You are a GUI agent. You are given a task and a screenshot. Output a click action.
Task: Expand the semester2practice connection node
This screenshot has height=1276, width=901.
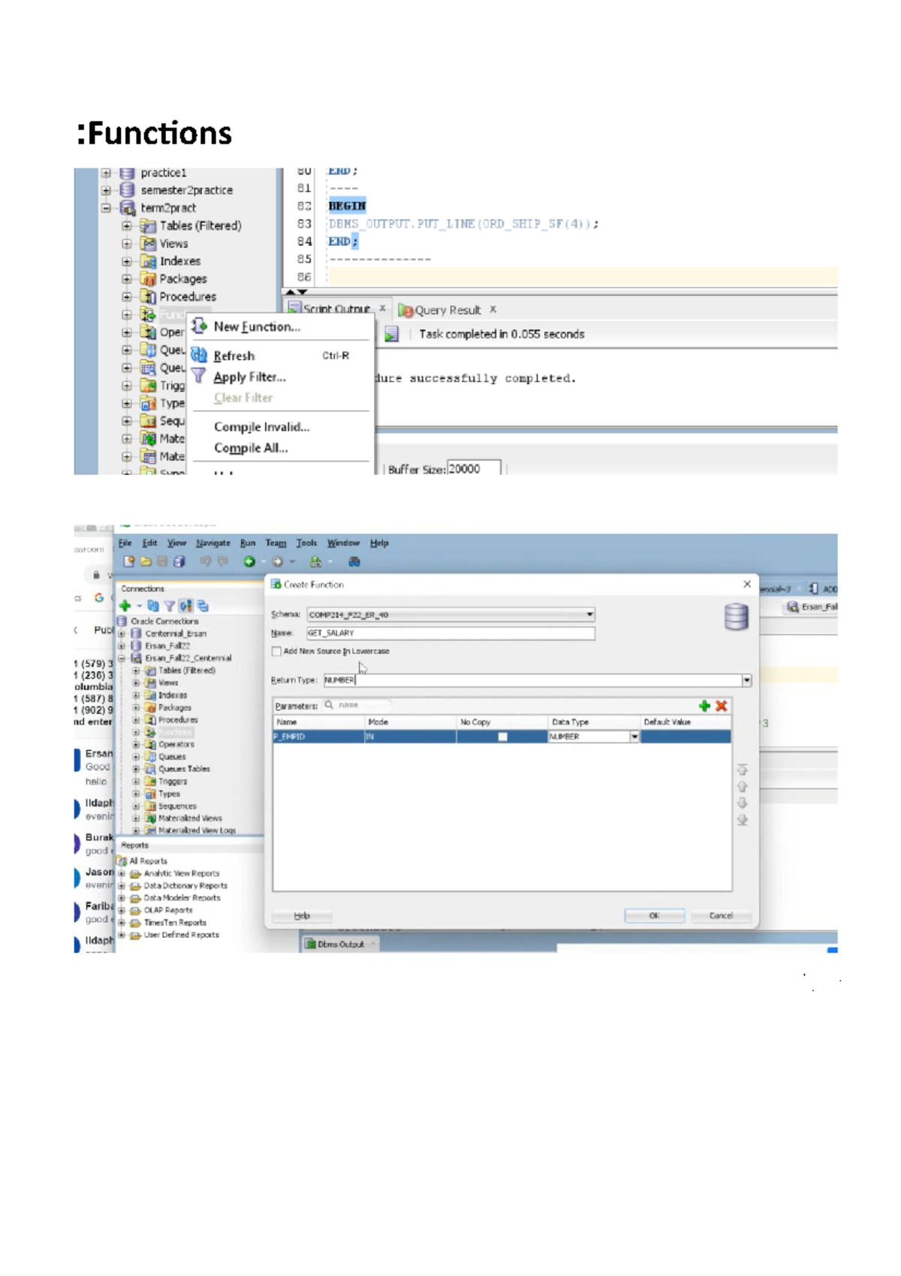(106, 191)
